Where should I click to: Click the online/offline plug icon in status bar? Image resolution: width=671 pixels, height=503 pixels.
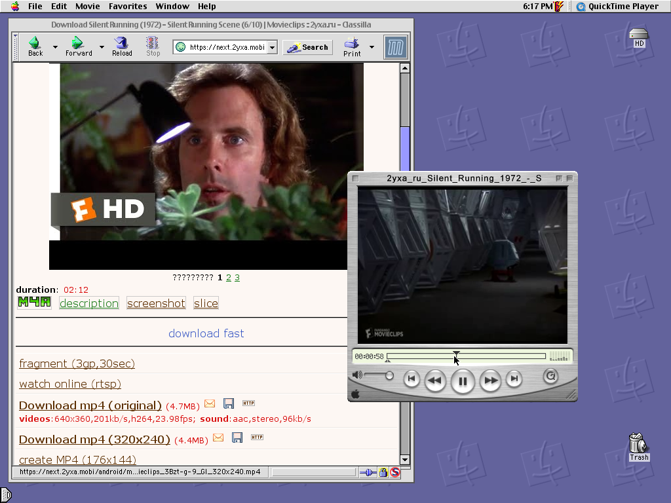(368, 472)
